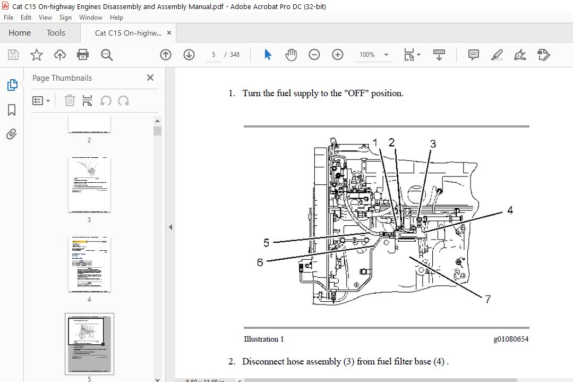The width and height of the screenshot is (573, 382).
Task: Open the View menu
Action: tap(45, 17)
